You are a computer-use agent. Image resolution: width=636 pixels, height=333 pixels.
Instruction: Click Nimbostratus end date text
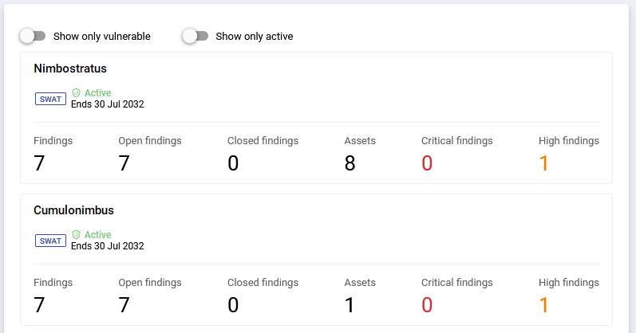[x=108, y=104]
